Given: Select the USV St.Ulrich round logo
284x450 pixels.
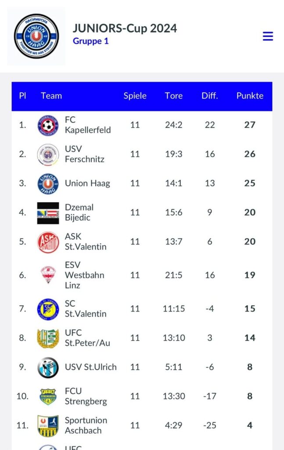Looking at the screenshot, I should [48, 367].
